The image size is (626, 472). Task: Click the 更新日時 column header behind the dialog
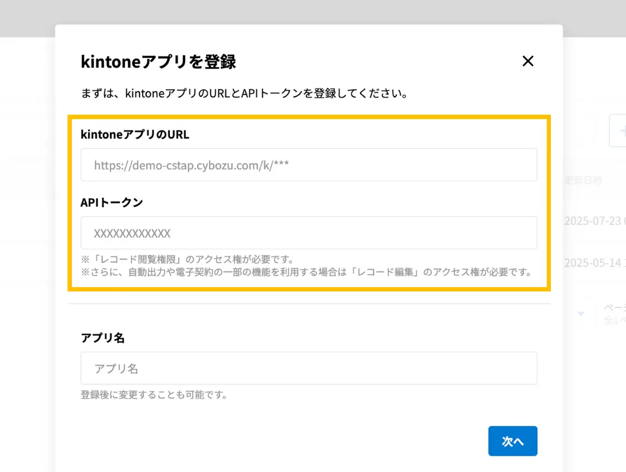[x=583, y=181]
